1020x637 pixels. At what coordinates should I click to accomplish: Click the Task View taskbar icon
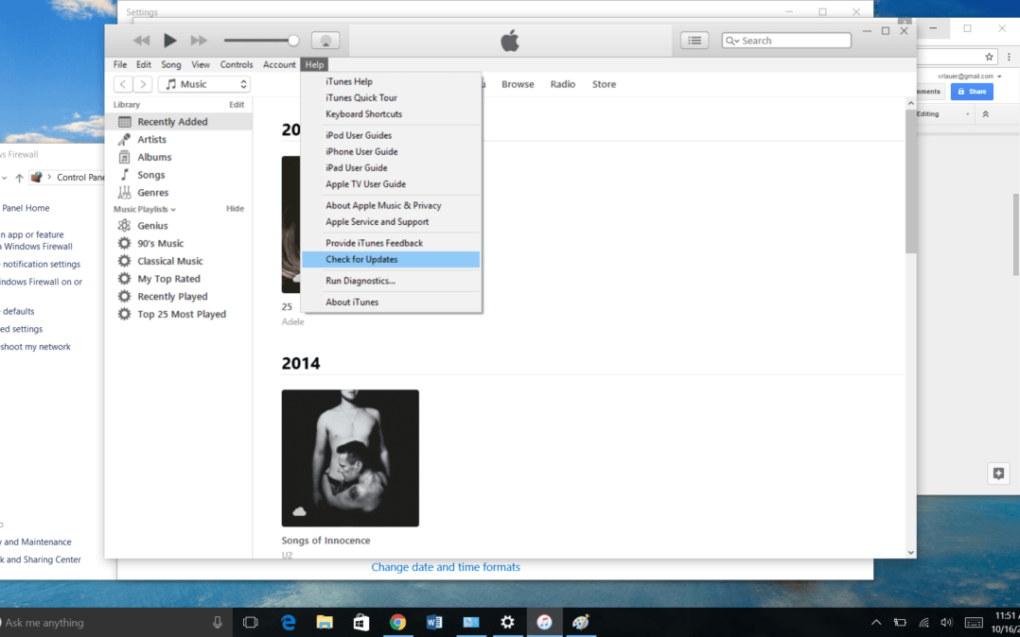coord(251,623)
